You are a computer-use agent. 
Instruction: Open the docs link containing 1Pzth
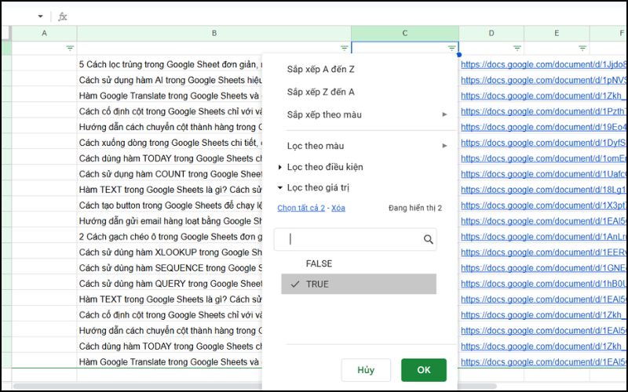point(543,111)
